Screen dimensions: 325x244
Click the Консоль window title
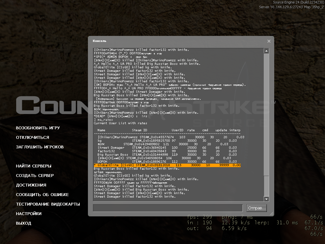(x=99, y=41)
